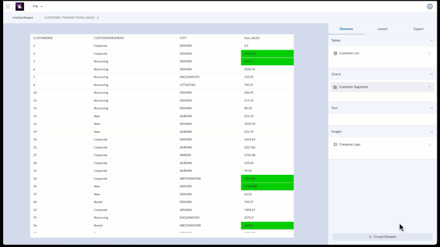Click CUSTOMER_TRANSACTIONS_SALES – 2 breadcrumb
The width and height of the screenshot is (440, 247).
pos(71,18)
